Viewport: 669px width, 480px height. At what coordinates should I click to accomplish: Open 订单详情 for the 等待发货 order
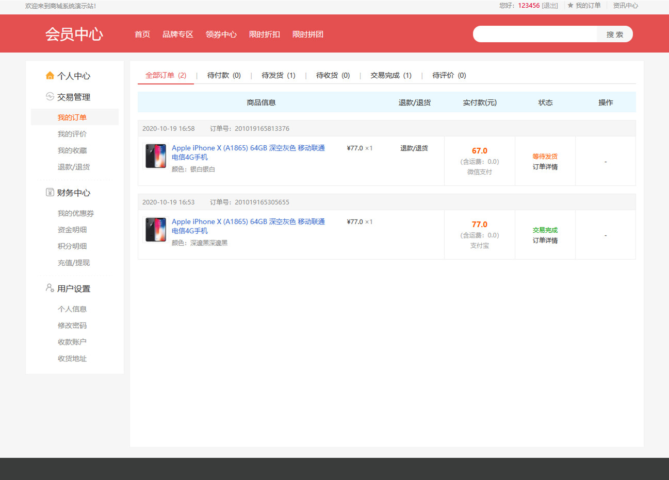pos(545,167)
